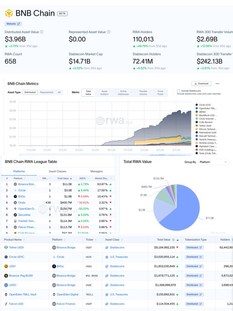
Task: Click the chart date range slider
Action: coord(105,155)
